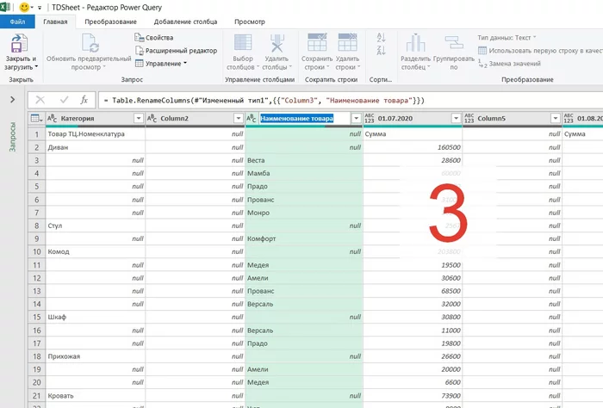603x408 pixels.
Task: Click the Group By icon
Action: [454, 43]
